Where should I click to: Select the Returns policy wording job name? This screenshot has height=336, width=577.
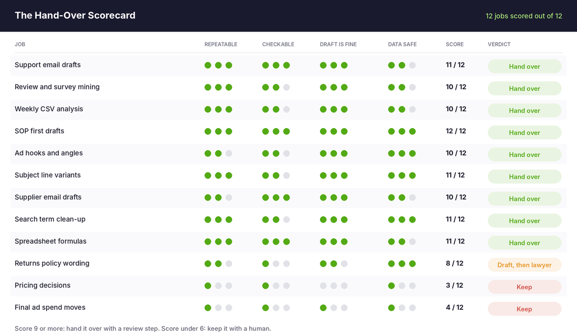click(x=52, y=264)
